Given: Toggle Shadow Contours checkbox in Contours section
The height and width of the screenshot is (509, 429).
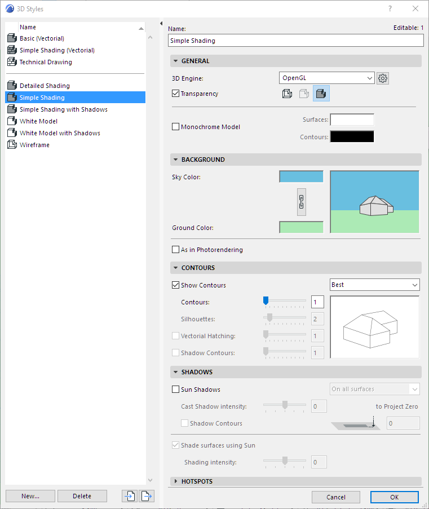Looking at the screenshot, I should [175, 353].
